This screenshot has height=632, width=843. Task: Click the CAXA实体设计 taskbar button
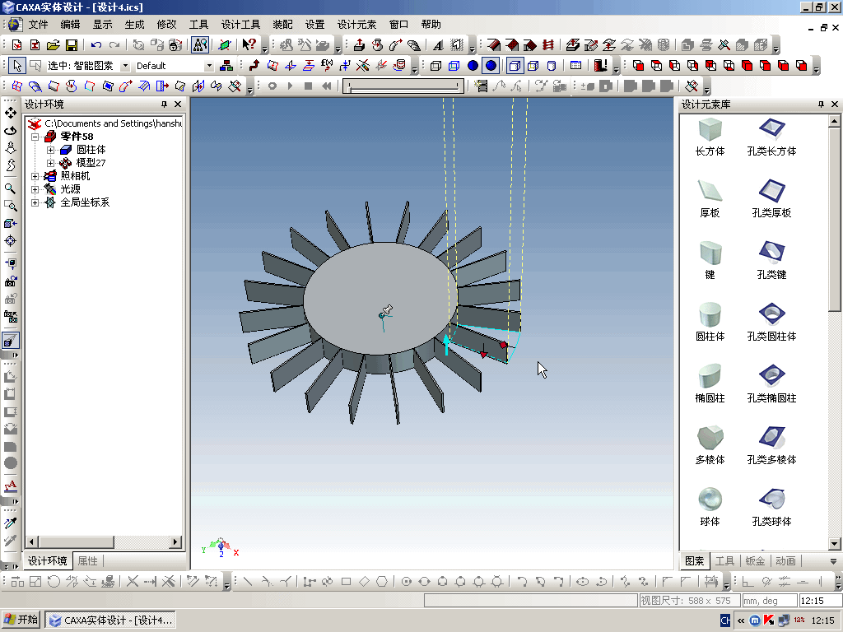click(x=110, y=620)
